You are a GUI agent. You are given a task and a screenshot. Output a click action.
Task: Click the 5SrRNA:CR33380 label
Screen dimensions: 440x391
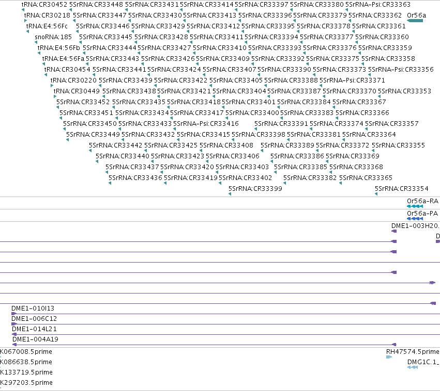pos(317,5)
